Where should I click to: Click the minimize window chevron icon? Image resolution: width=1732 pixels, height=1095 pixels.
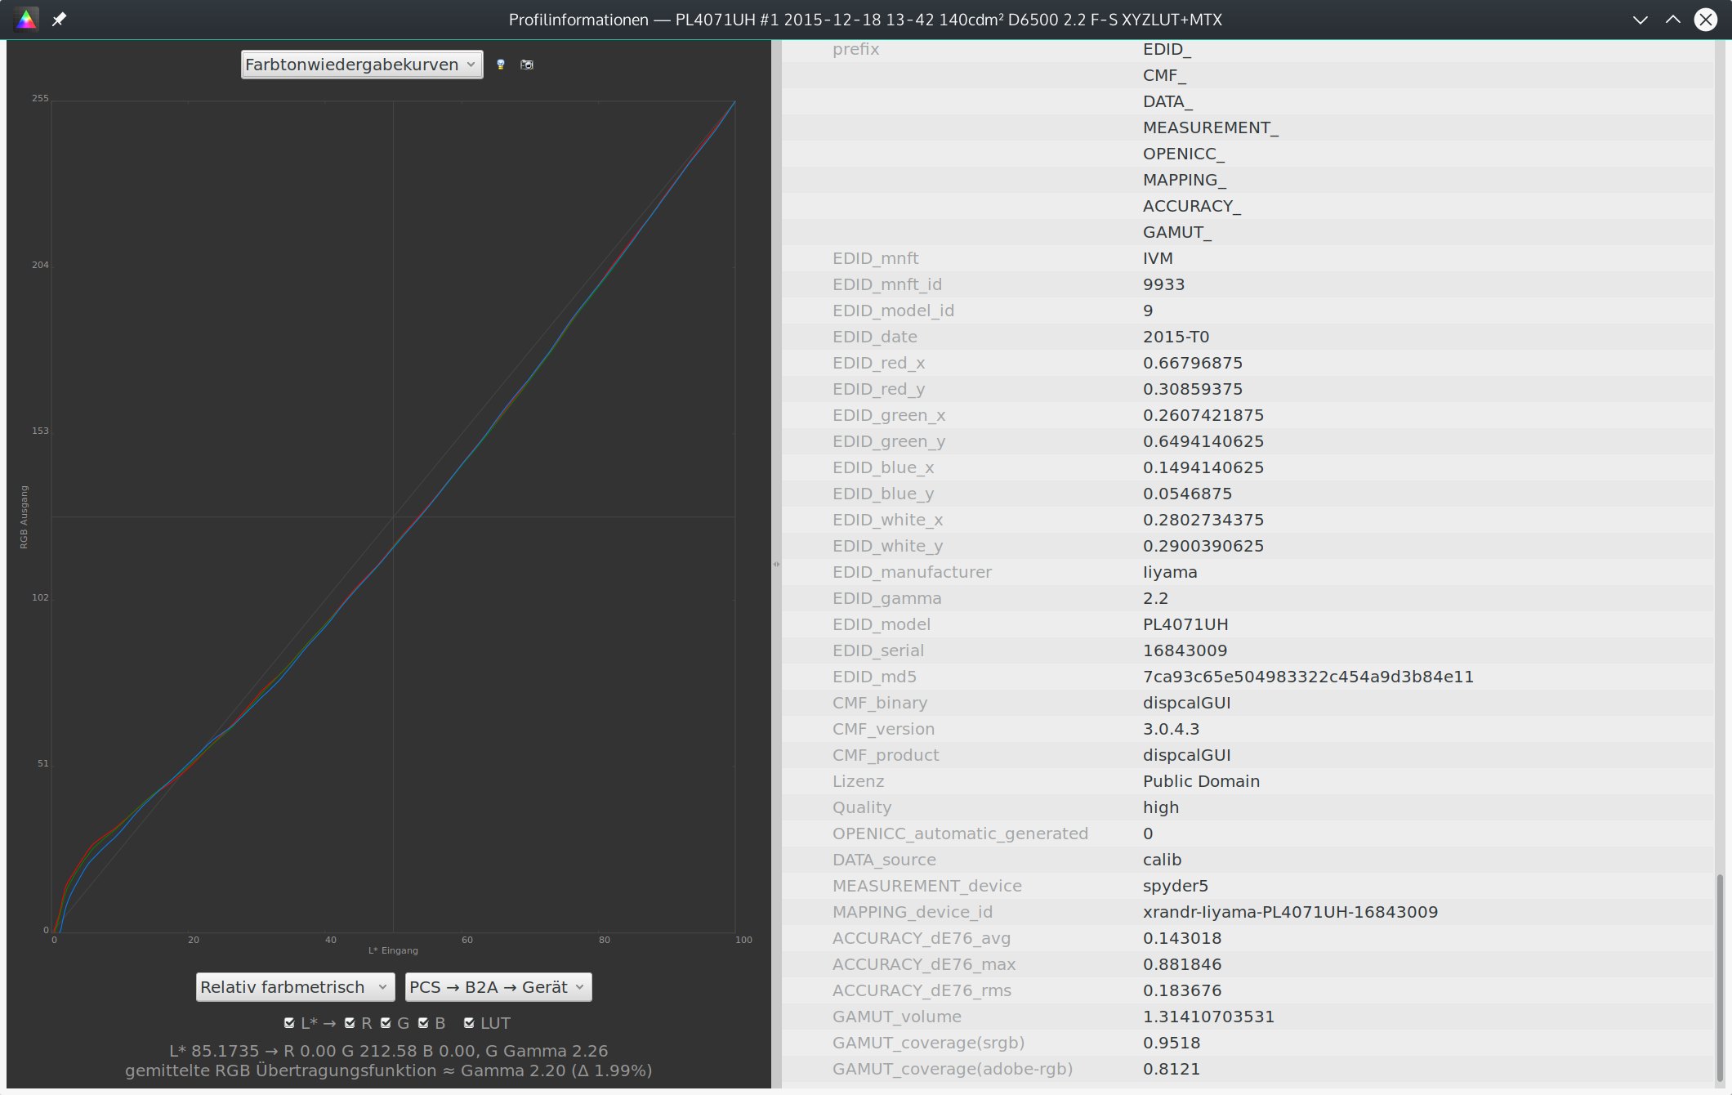[x=1640, y=20]
